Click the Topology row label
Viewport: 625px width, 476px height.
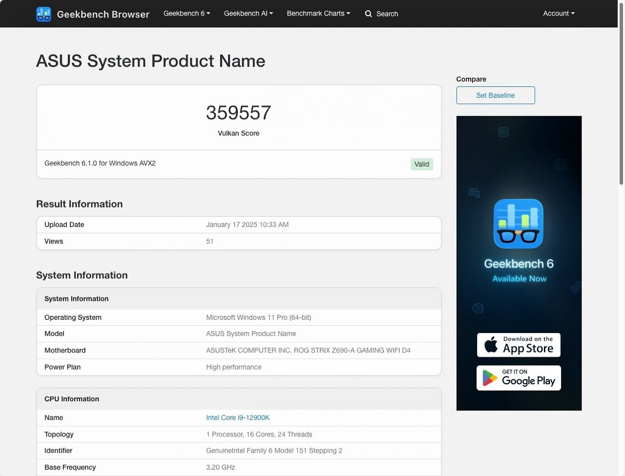tap(59, 434)
